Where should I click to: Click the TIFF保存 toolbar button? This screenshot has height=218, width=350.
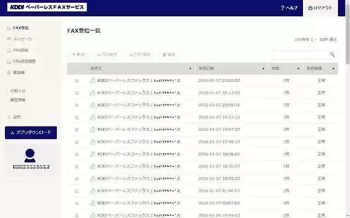(140, 55)
